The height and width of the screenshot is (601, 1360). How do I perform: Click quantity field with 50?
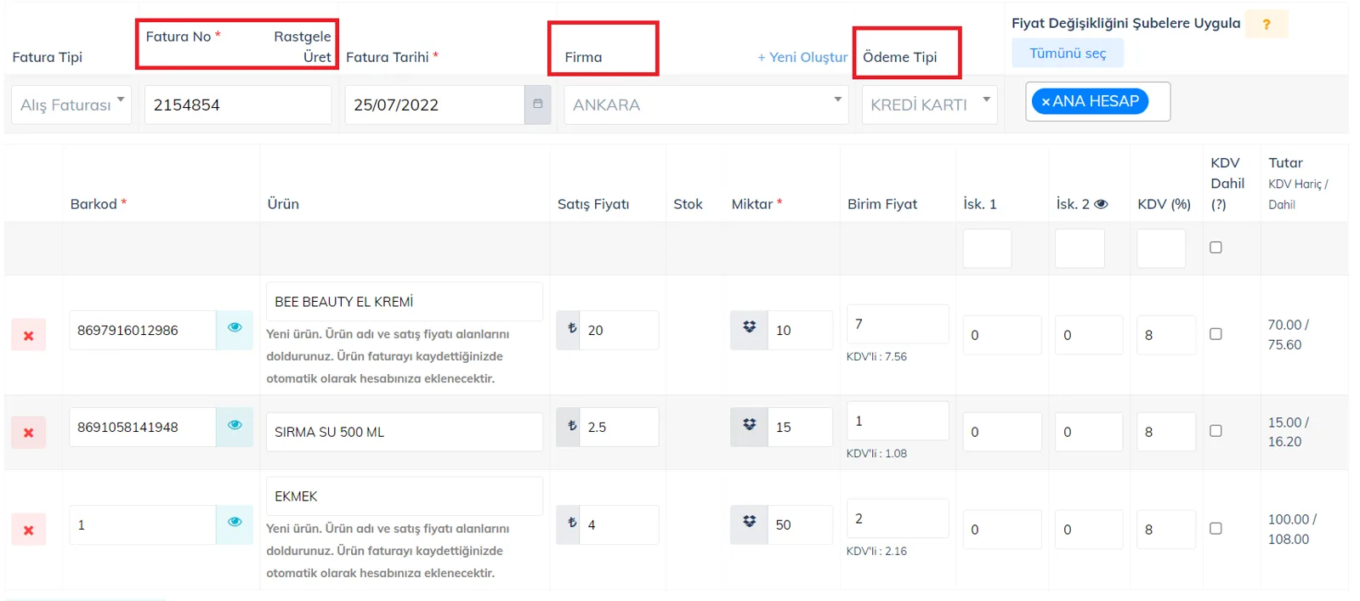800,524
